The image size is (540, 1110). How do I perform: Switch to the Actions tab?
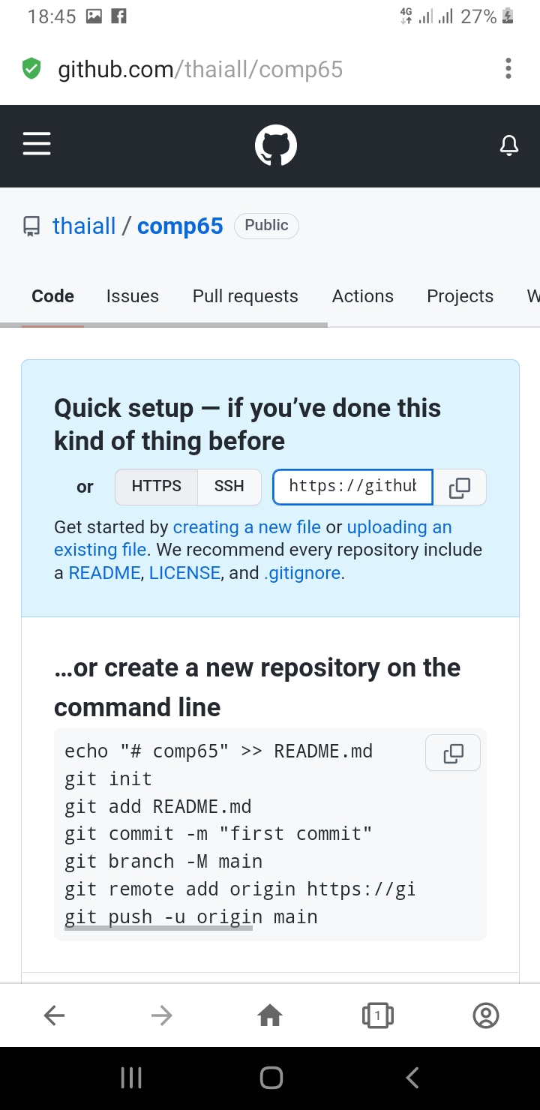(x=363, y=296)
